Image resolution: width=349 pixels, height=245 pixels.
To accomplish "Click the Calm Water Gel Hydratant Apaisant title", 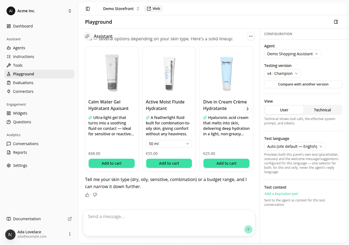I will (109, 105).
